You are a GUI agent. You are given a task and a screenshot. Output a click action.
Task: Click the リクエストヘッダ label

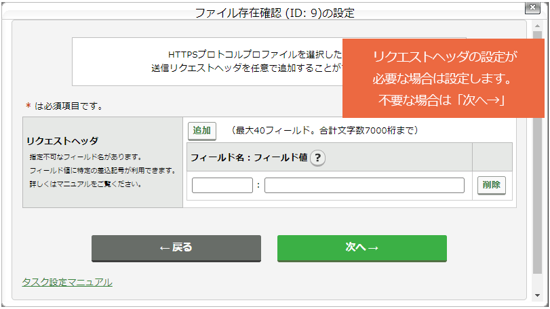62,141
